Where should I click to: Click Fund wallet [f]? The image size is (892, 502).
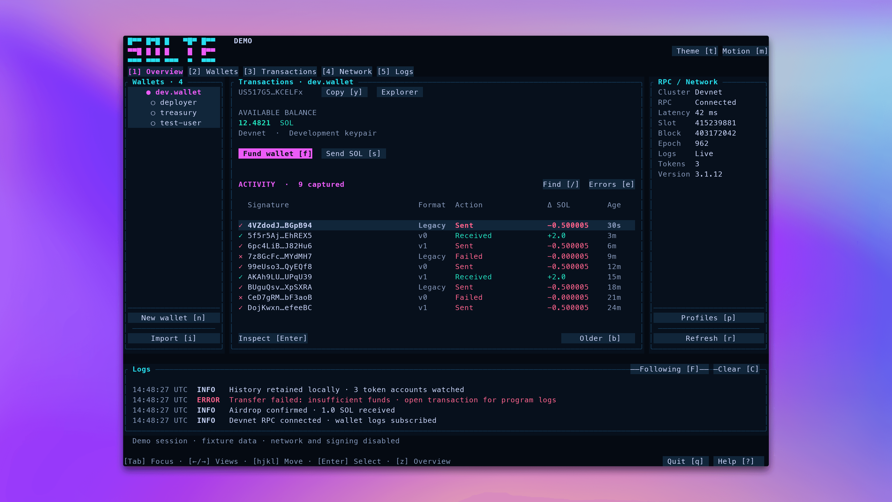pos(275,154)
